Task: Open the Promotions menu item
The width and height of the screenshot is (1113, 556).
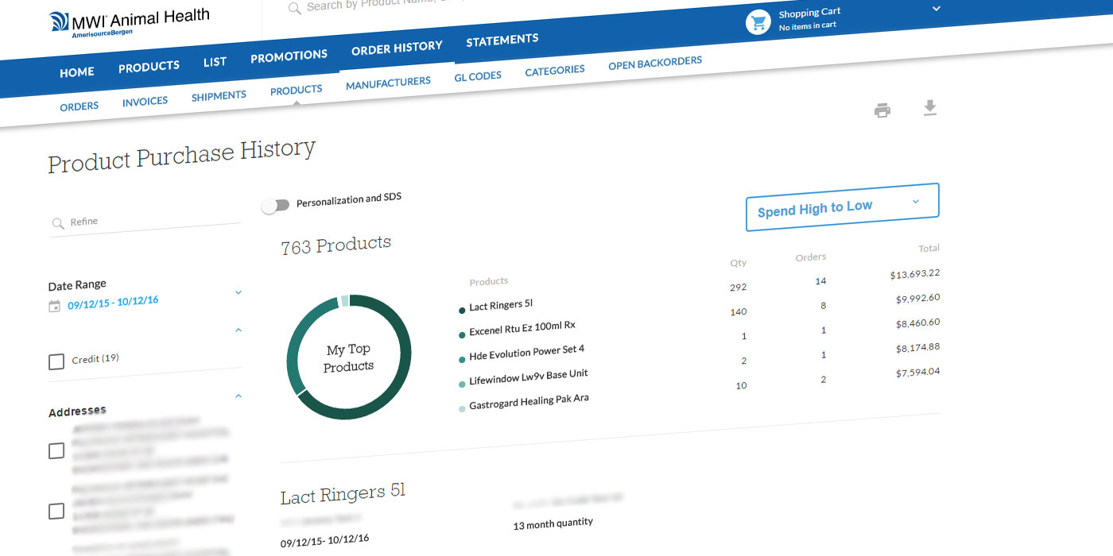Action: (289, 56)
